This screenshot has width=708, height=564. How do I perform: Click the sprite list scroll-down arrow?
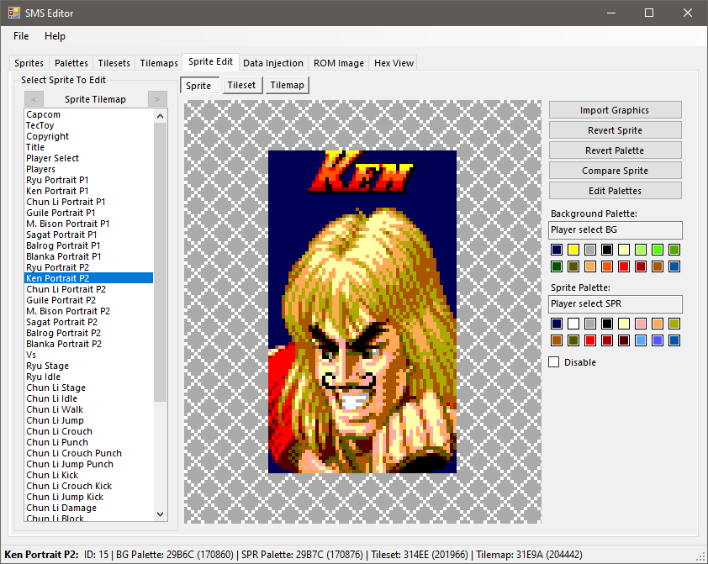[161, 514]
